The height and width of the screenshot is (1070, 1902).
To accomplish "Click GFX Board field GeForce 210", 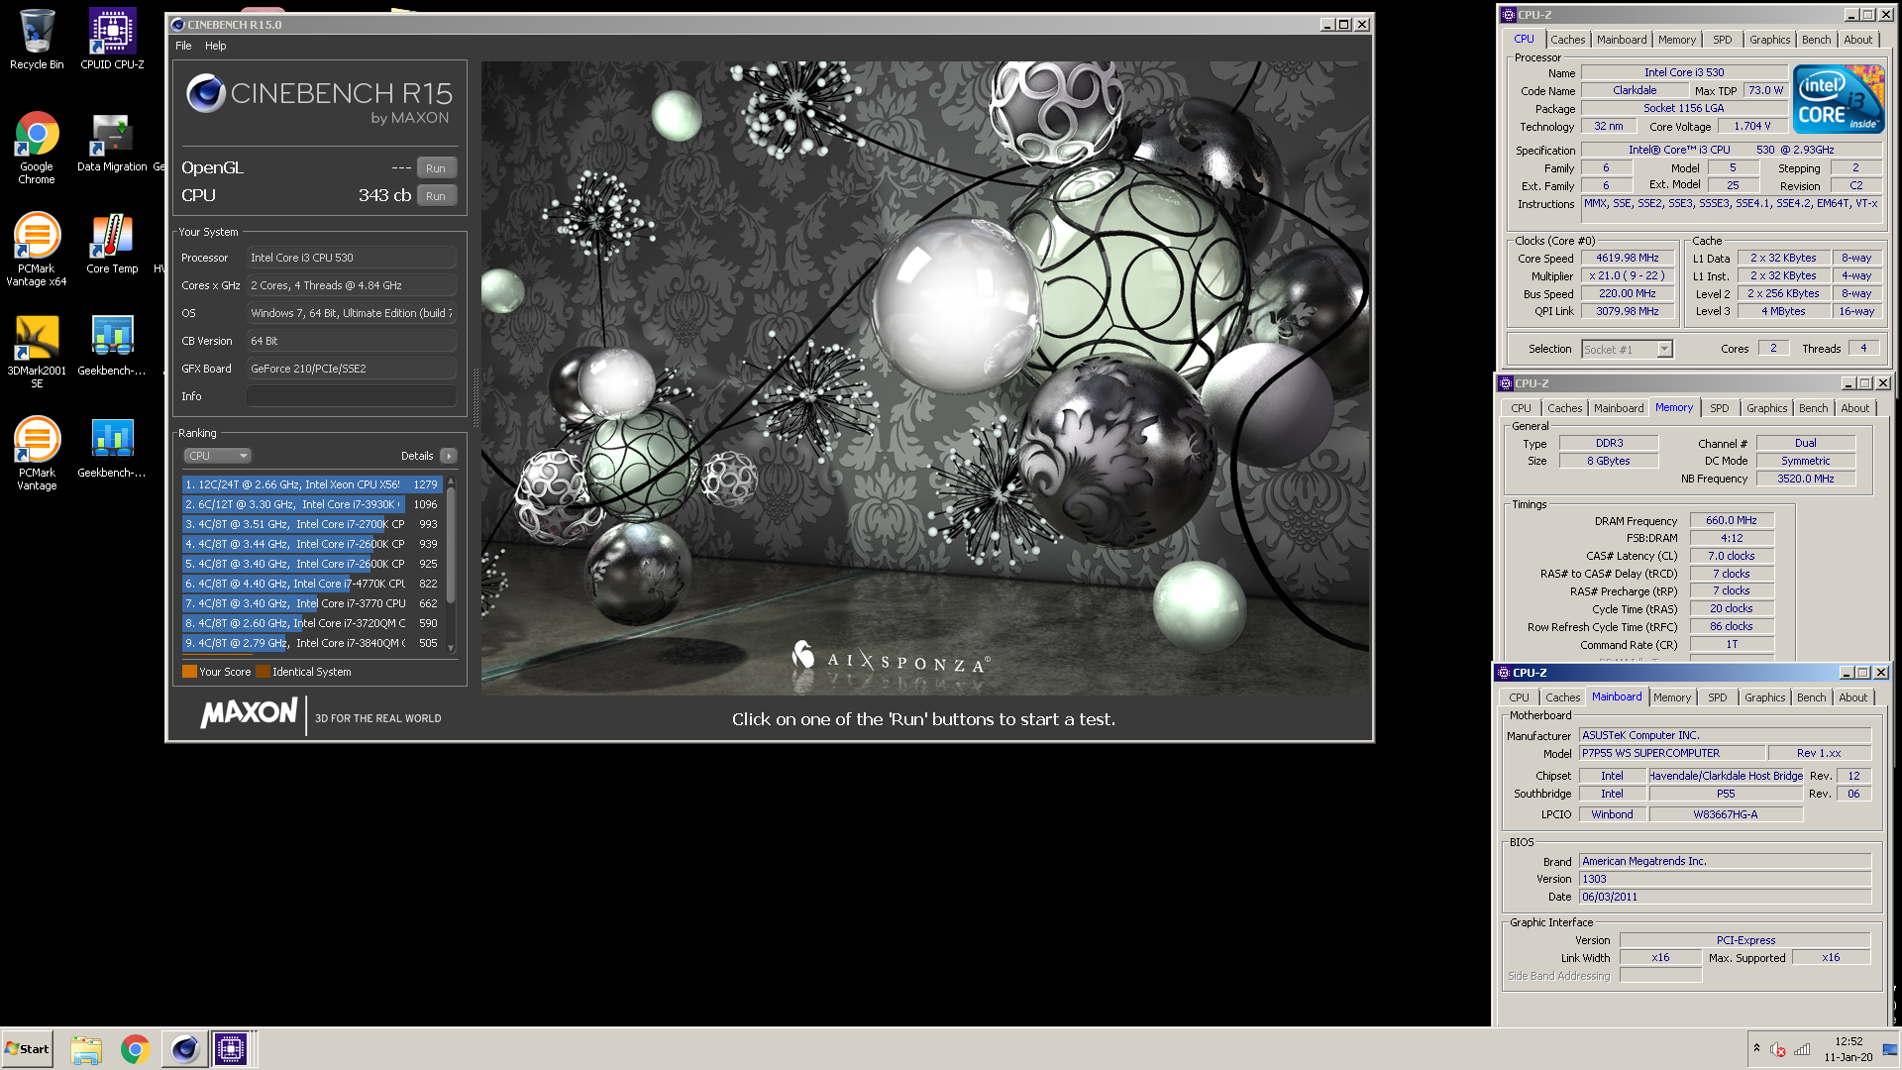I will click(352, 369).
